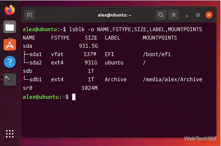Click the 'sdb1' partition entry
Screen dimensions: 221x146
[x=35, y=79]
